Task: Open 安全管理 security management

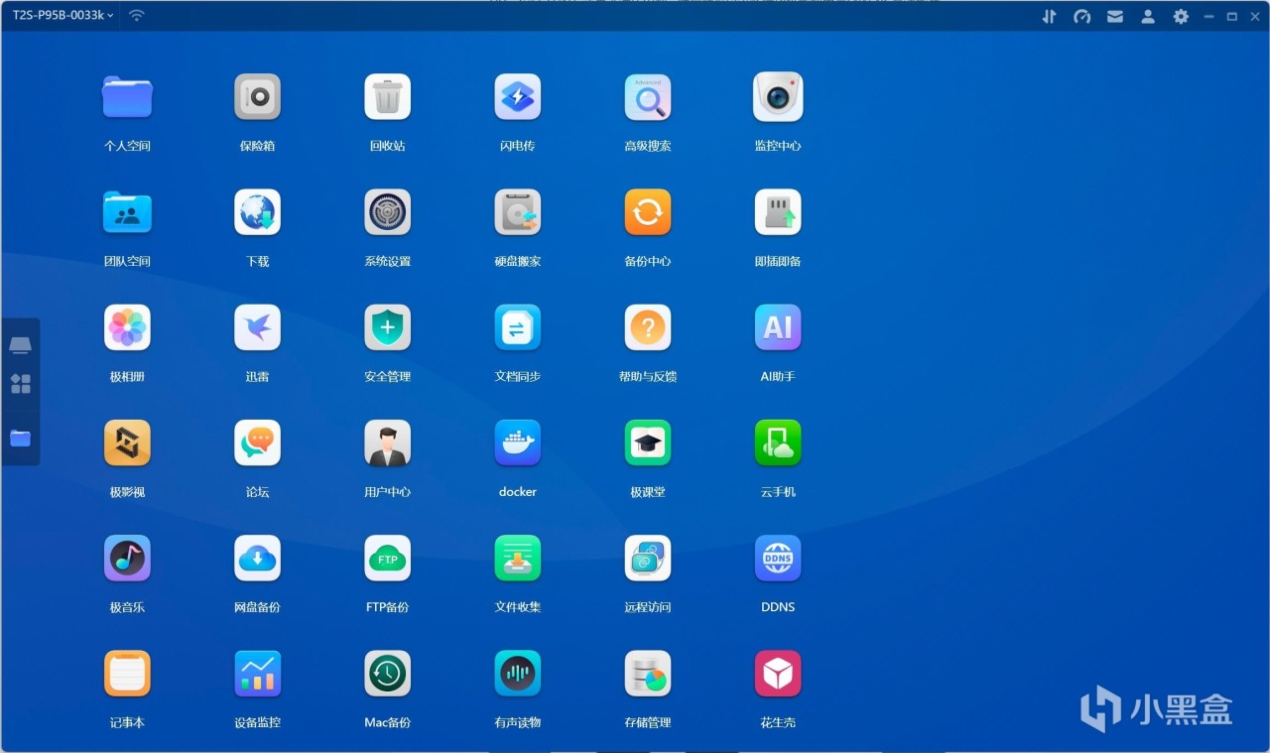Action: tap(387, 327)
